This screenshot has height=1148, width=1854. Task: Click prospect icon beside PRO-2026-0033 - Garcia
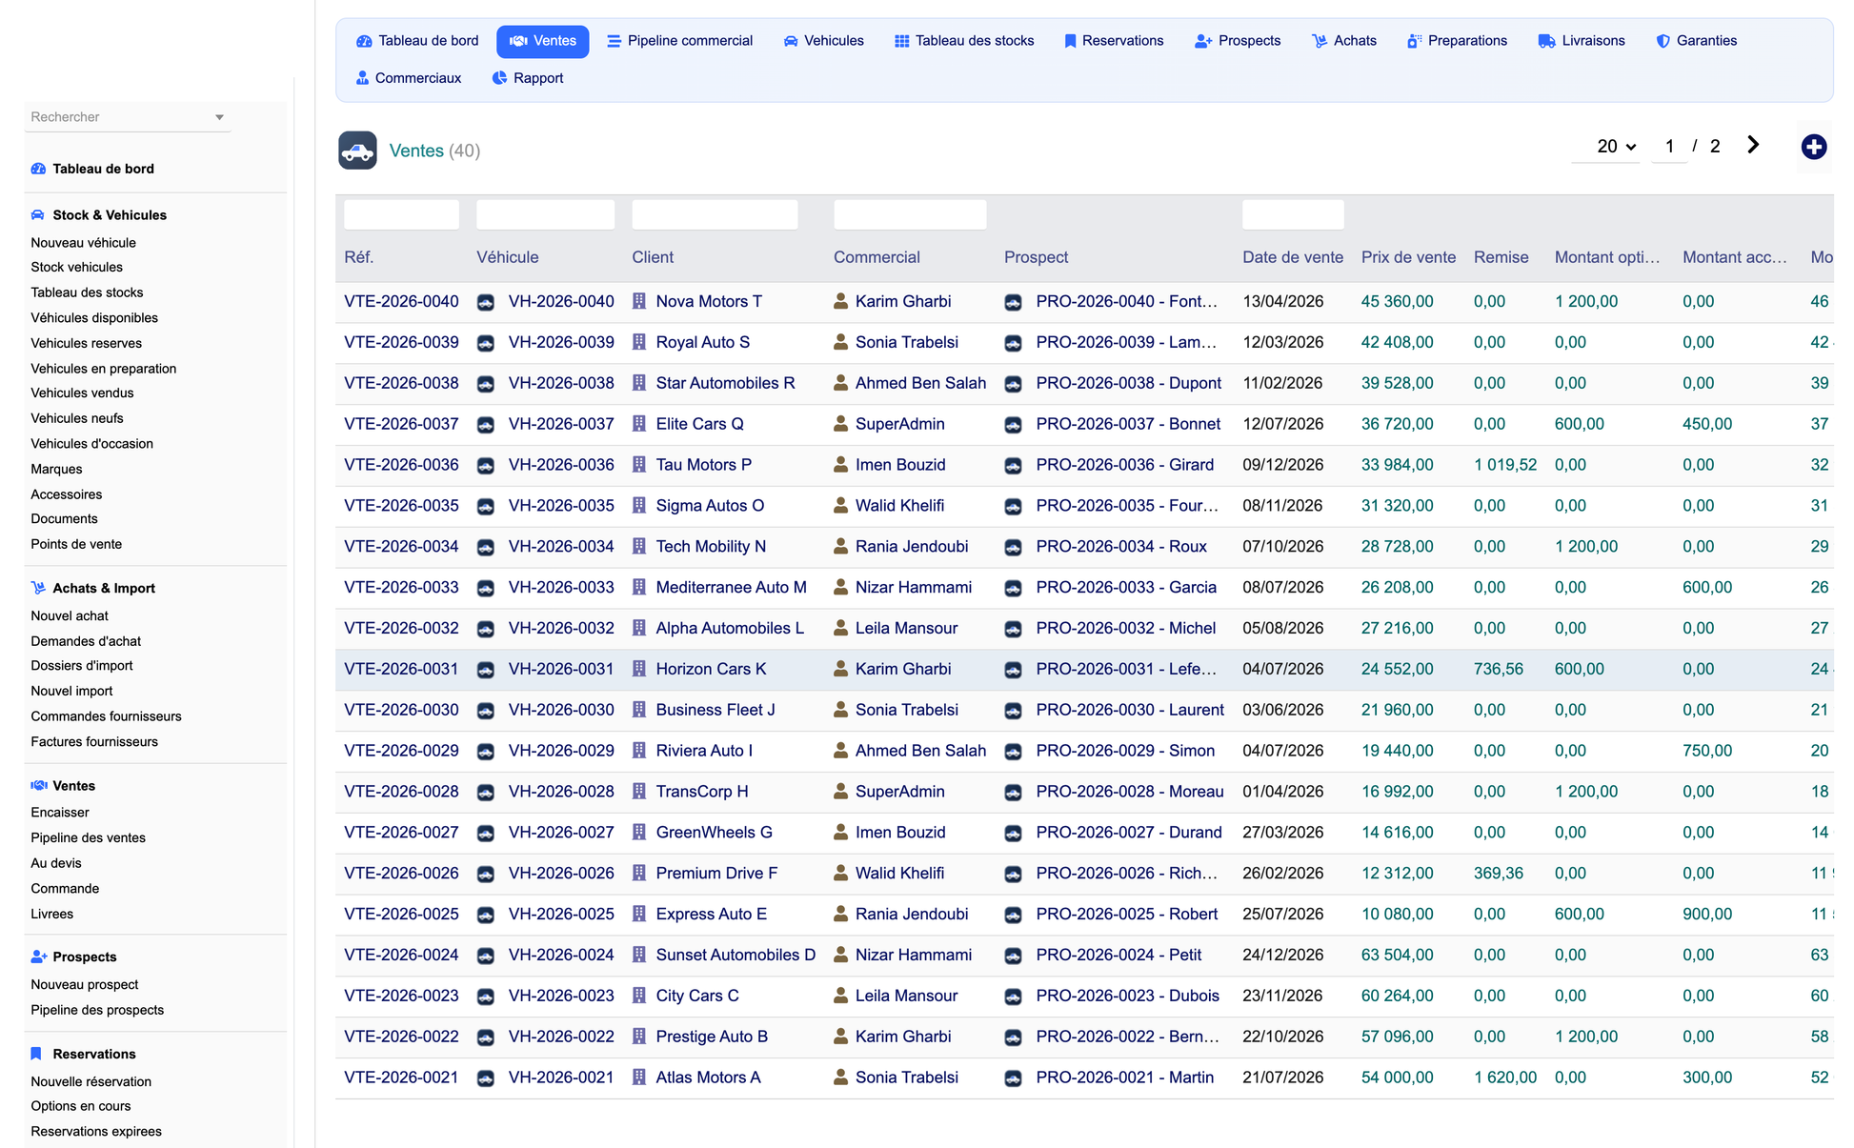1013,588
